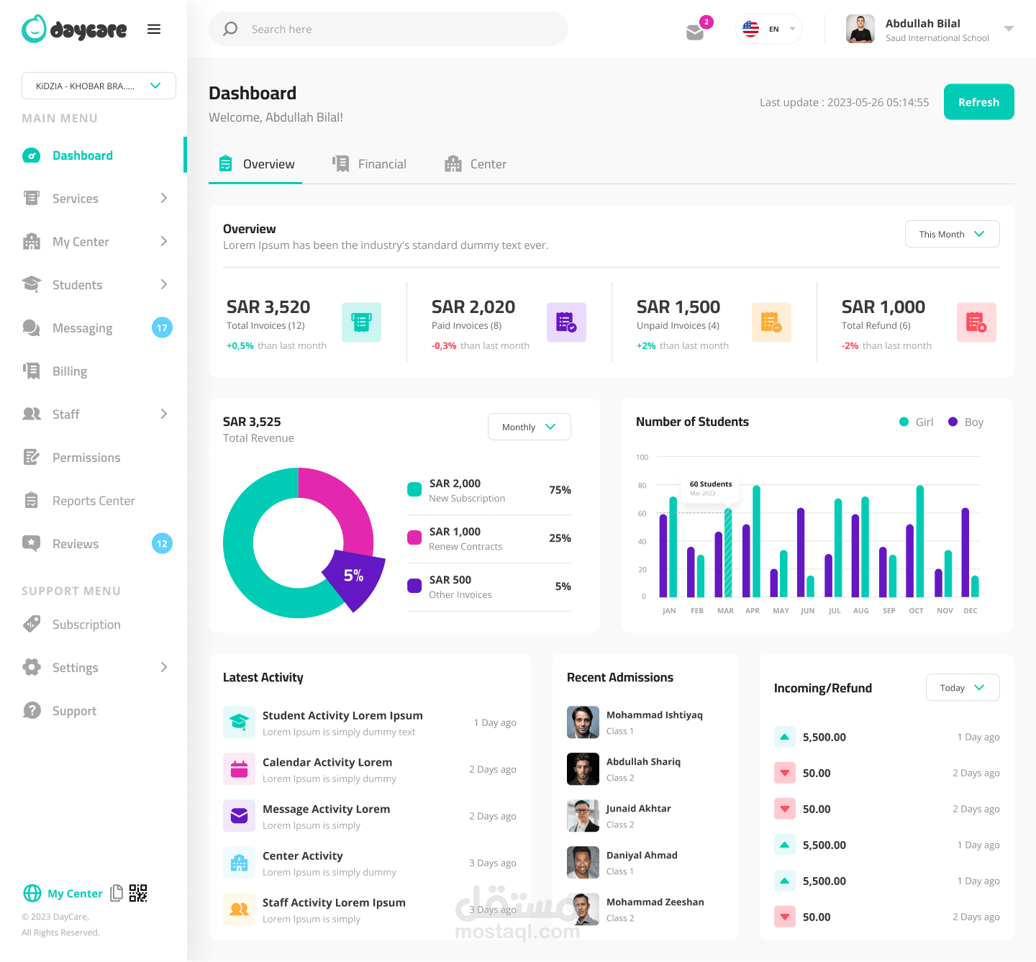Click Mohammad Zeeshan's name in admissions
The height and width of the screenshot is (962, 1036).
coord(655,902)
